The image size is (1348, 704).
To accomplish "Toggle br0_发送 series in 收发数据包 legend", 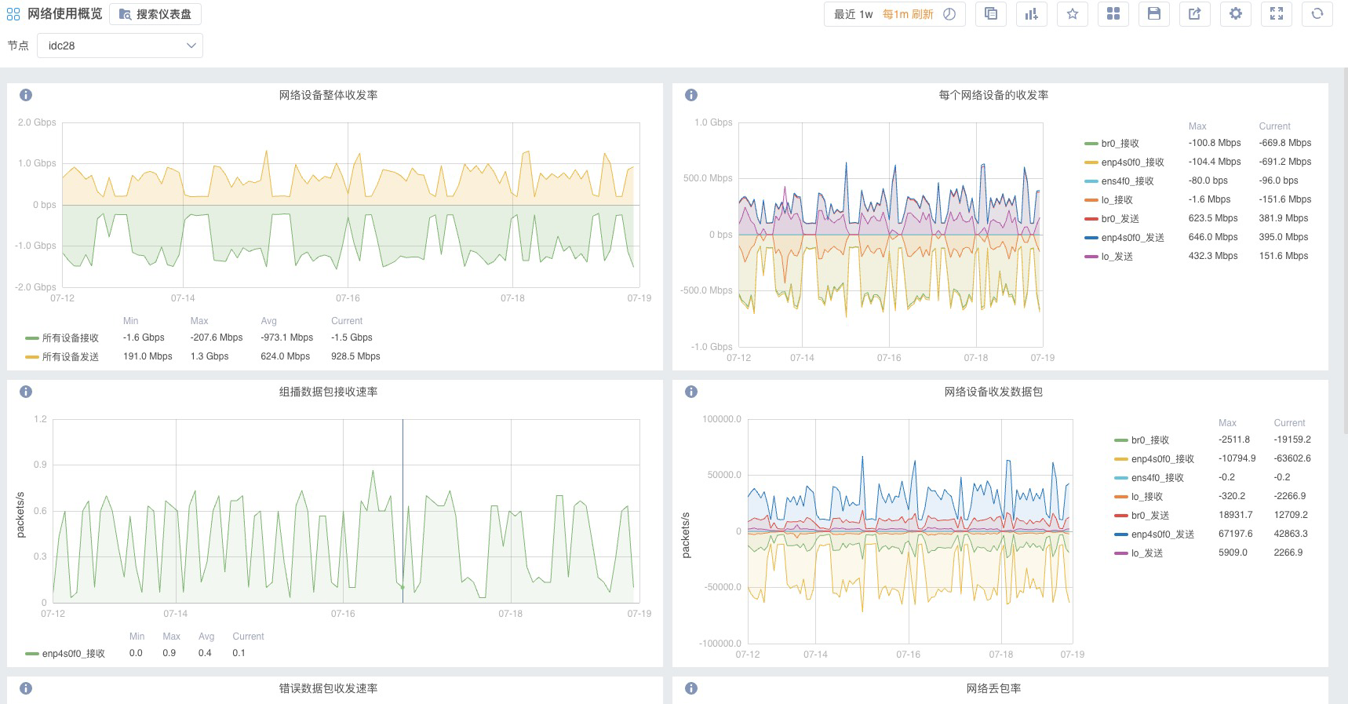I will 1149,516.
